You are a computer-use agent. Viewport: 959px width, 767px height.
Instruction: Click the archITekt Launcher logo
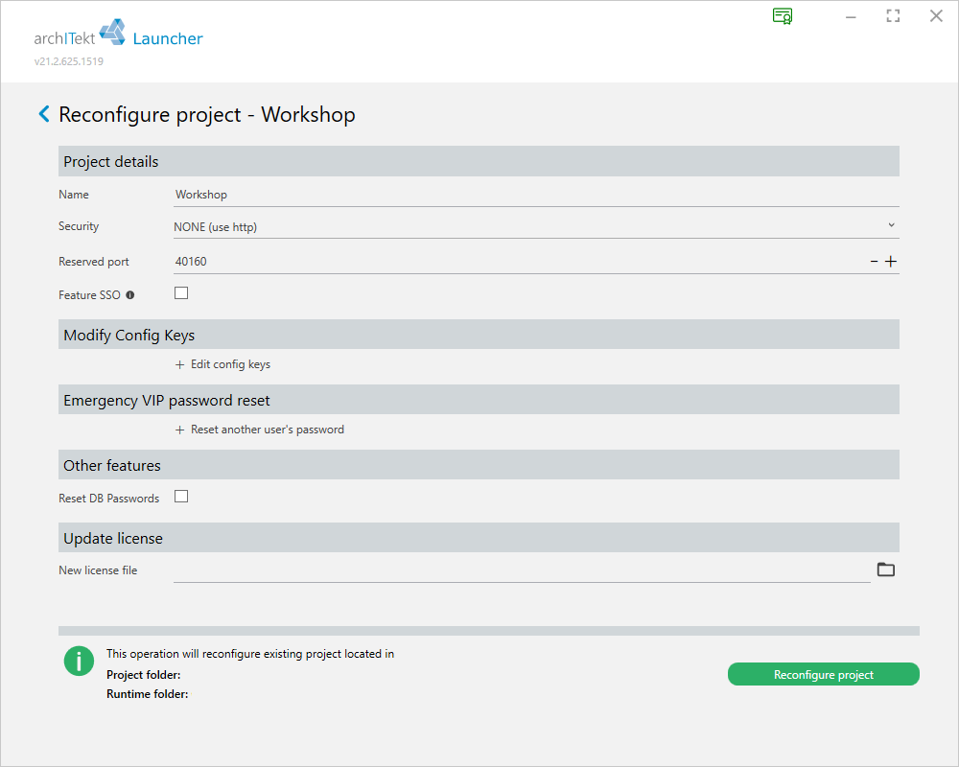click(x=118, y=33)
